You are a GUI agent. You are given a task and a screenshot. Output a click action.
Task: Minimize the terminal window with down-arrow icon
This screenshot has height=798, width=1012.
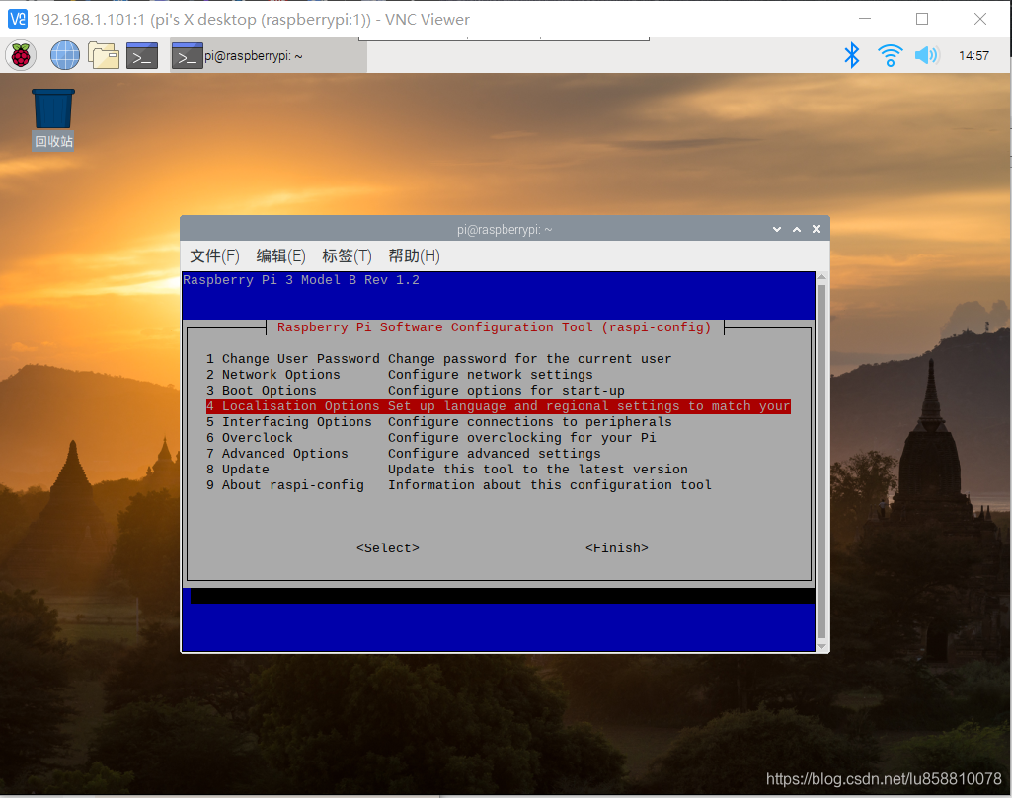pyautogui.click(x=777, y=230)
